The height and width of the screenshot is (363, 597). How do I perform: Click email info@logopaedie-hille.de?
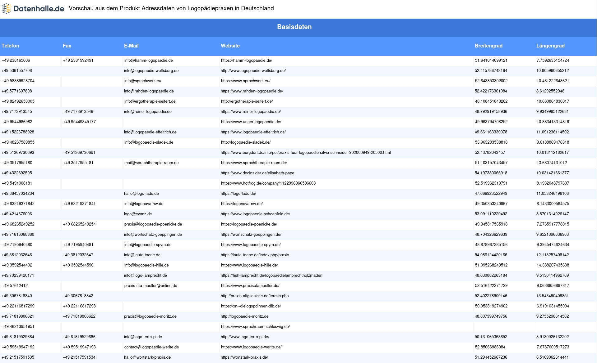[x=146, y=265]
